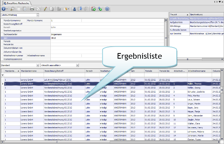The image size is (224, 144).
Task: Click the pencil edit icon
Action: tap(45, 9)
